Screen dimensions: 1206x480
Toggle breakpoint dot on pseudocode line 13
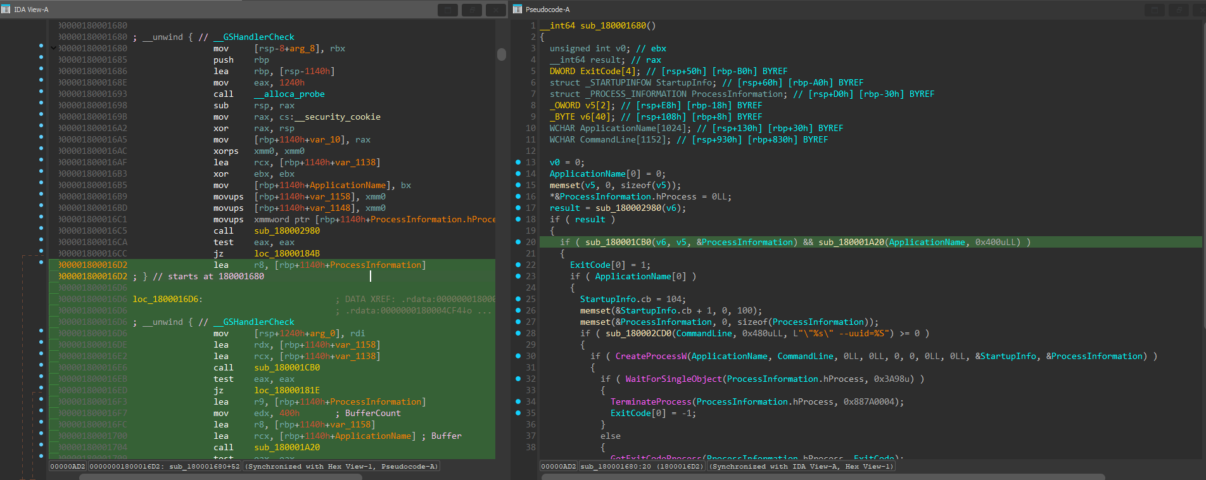(x=518, y=162)
